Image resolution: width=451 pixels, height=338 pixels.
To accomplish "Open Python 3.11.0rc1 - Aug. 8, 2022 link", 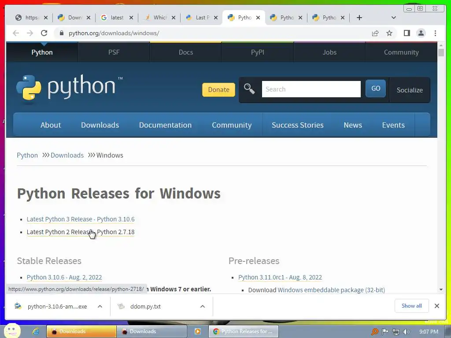I will (x=280, y=277).
